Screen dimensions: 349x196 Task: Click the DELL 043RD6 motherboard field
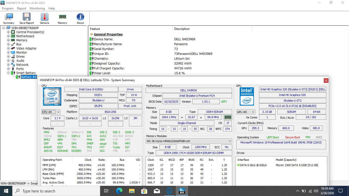click(x=189, y=90)
